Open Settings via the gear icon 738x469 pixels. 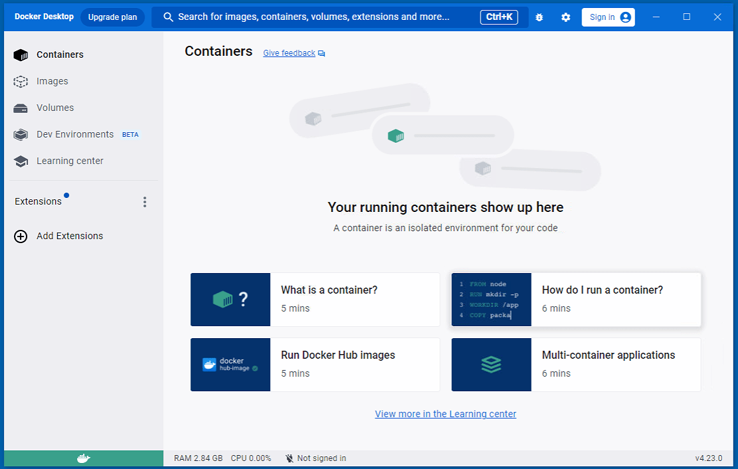(x=565, y=17)
